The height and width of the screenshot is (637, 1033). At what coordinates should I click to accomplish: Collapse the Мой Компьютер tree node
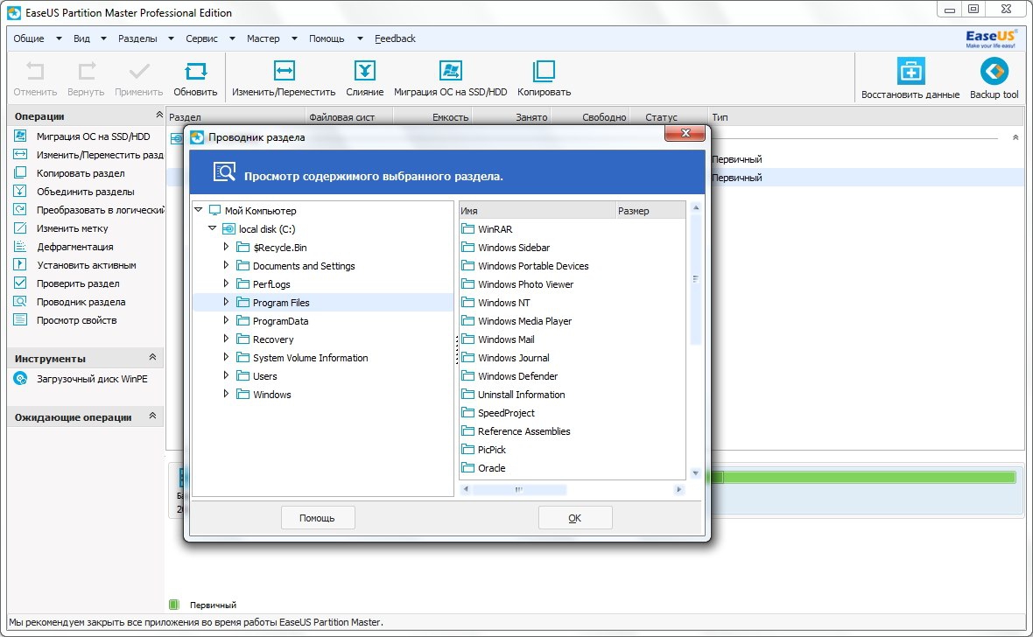199,210
